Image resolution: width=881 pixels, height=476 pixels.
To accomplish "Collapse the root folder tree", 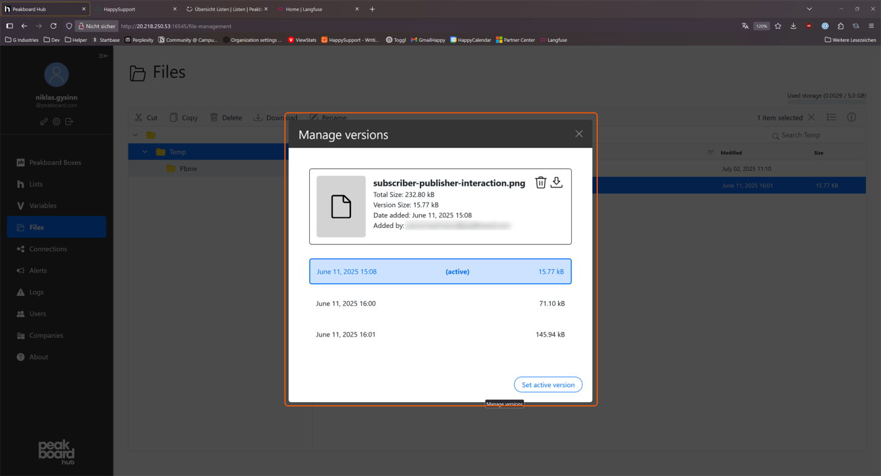I will pyautogui.click(x=136, y=135).
